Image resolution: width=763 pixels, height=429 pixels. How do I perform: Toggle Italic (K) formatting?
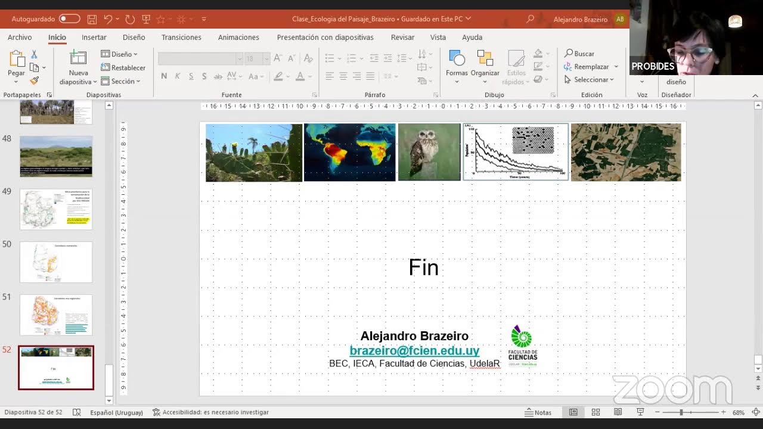tap(178, 76)
